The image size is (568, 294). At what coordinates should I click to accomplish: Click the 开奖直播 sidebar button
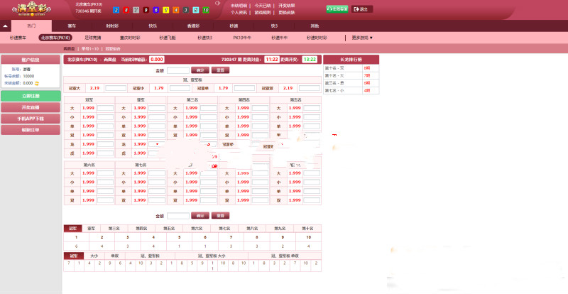click(x=31, y=107)
